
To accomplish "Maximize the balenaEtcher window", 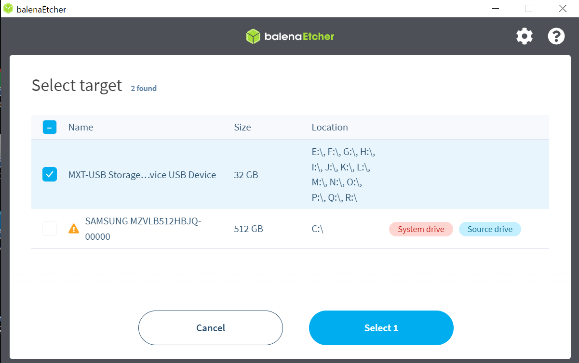I will click(x=529, y=8).
